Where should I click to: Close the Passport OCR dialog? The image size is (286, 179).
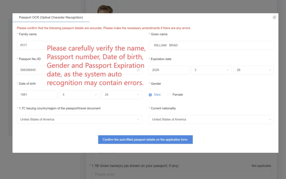[x=274, y=17]
